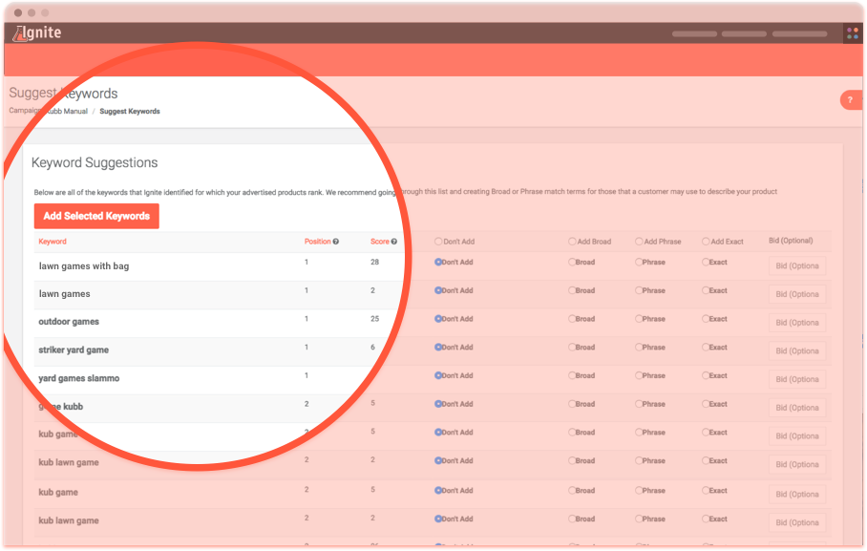Select Don't Add for lawn games with bag

click(438, 263)
